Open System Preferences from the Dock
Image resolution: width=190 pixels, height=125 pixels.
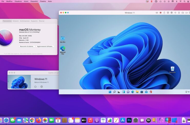tap(136, 120)
